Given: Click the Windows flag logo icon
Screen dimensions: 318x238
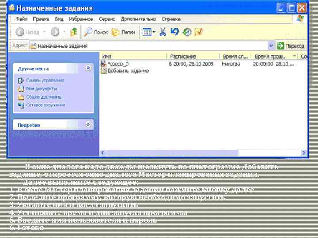Looking at the screenshot, I should click(x=300, y=19).
